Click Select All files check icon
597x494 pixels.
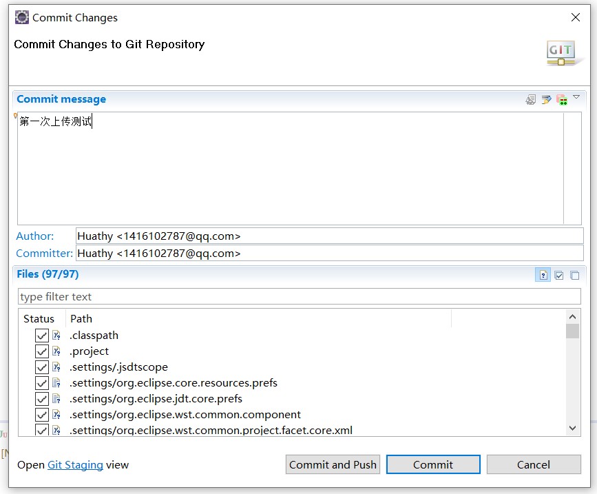(x=559, y=275)
